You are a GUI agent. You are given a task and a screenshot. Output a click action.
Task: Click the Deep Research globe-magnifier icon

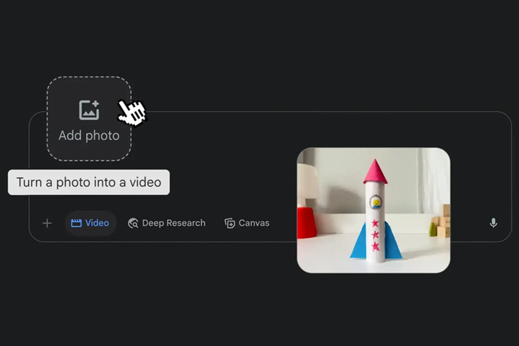[x=133, y=223]
